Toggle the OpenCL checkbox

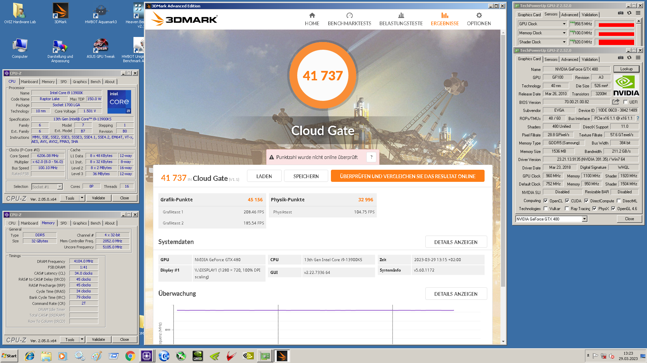[546, 201]
